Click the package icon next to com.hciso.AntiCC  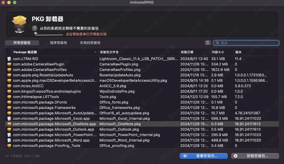9,86
